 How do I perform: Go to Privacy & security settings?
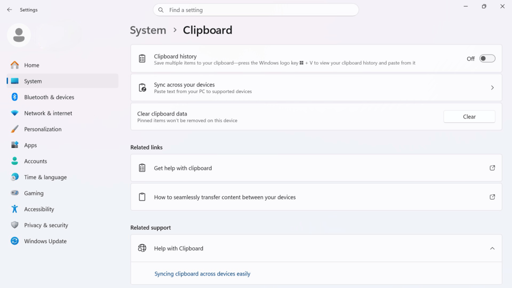(x=62, y=225)
